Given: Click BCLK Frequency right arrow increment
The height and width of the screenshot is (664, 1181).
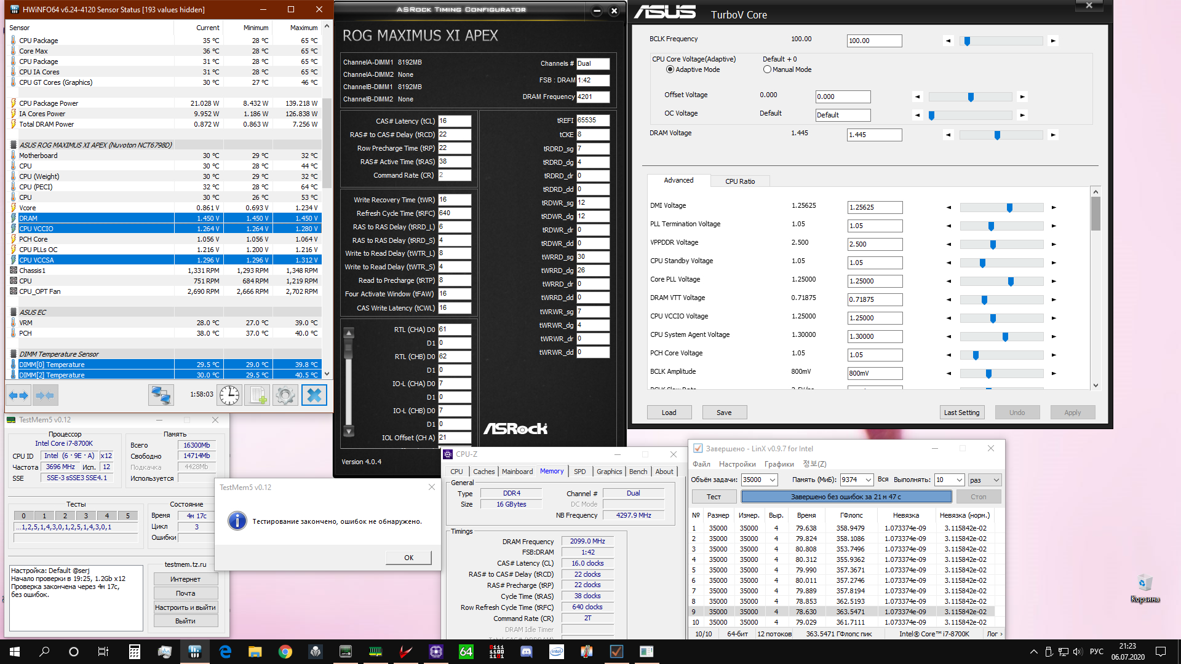Looking at the screenshot, I should tap(1053, 41).
